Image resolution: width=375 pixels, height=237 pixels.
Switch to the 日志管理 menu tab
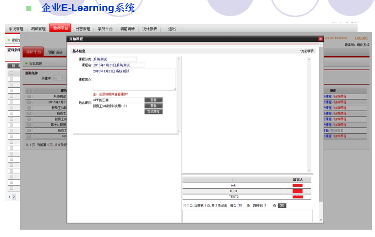pos(82,29)
